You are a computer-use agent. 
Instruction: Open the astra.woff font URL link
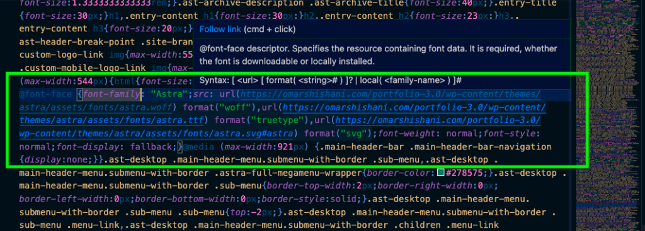click(x=280, y=101)
